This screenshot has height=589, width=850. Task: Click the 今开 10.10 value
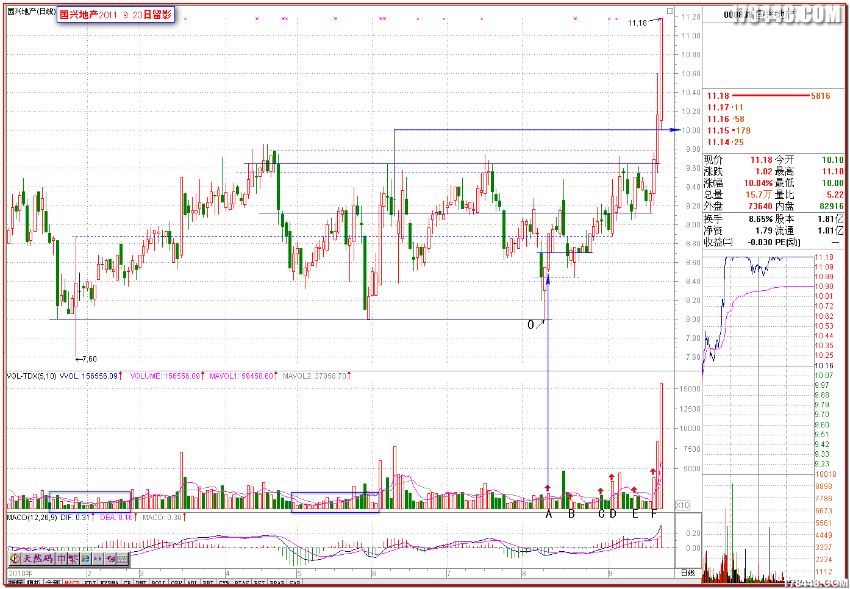point(832,160)
